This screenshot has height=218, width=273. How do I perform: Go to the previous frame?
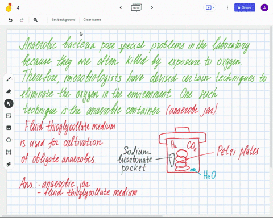[x=121, y=7]
